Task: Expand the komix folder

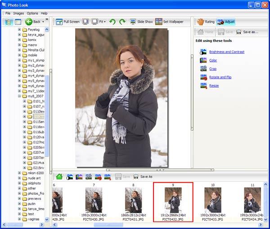Action: click(x=19, y=40)
